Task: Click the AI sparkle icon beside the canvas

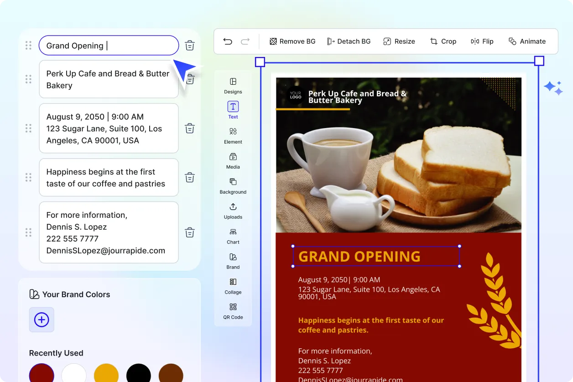Action: (x=553, y=88)
